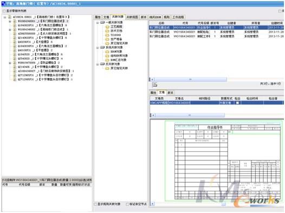Select the TS16949 folder icon
This screenshot has width=285, height=213.
pyautogui.click(x=107, y=35)
